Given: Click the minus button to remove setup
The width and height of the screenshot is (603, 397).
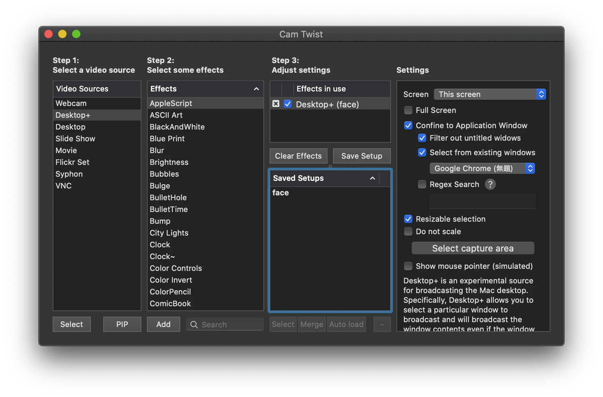Looking at the screenshot, I should [382, 324].
